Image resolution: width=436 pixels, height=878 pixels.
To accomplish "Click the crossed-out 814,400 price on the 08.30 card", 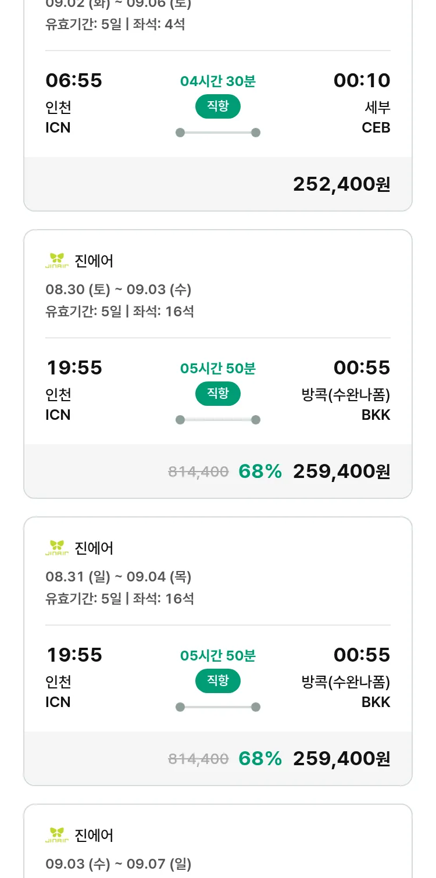I will [x=198, y=472].
